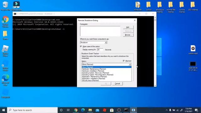
Task: Select the Games folder on the desktop
Action: [5, 35]
